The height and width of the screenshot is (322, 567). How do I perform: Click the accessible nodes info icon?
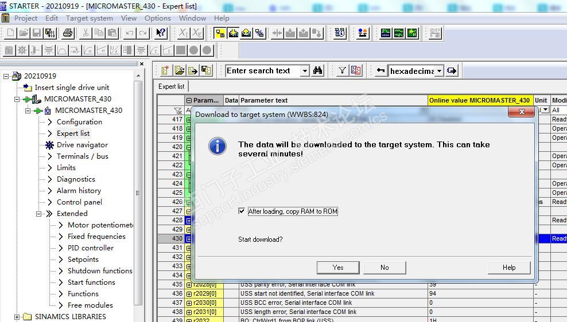click(x=340, y=33)
